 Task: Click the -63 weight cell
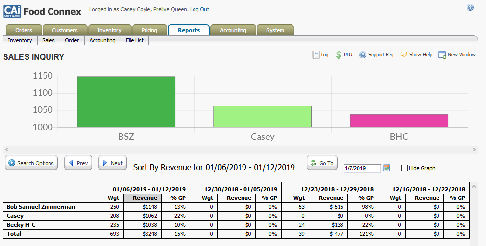pyautogui.click(x=295, y=207)
